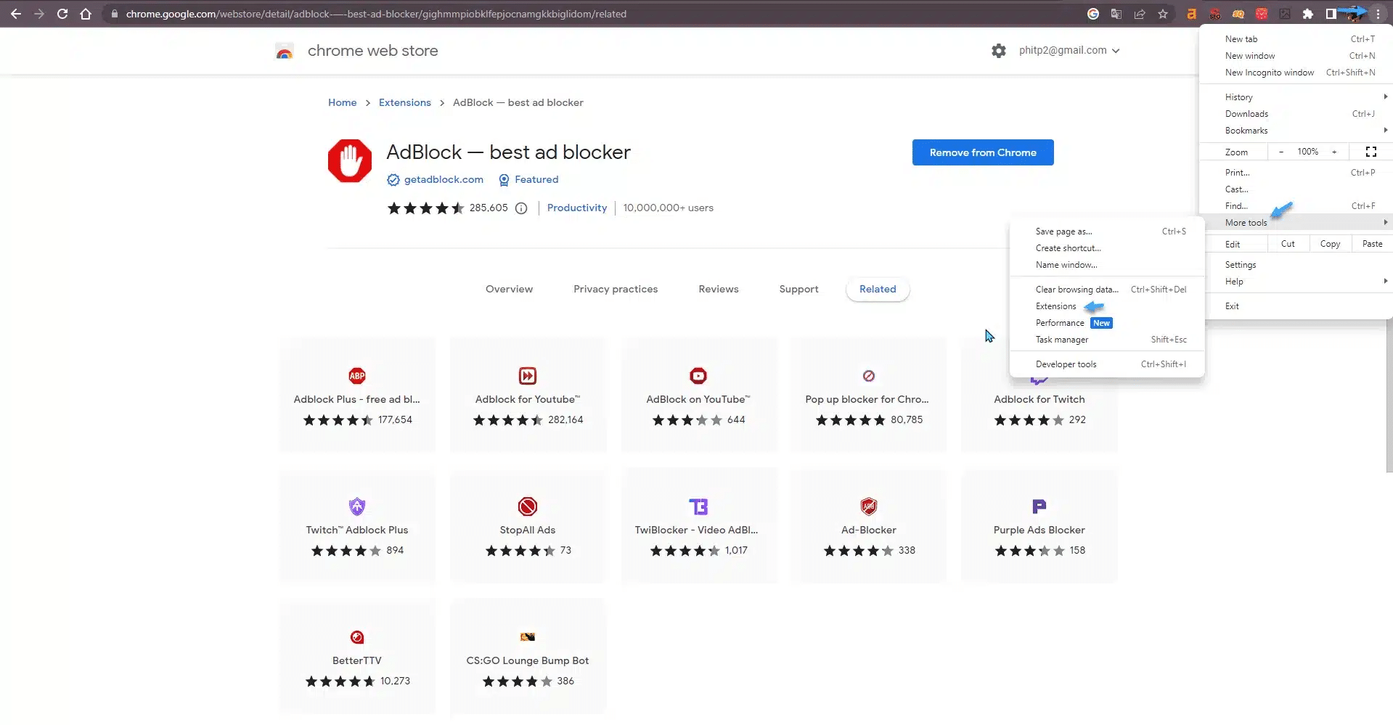
Task: Open Task manager from the submenu
Action: [x=1107, y=340]
